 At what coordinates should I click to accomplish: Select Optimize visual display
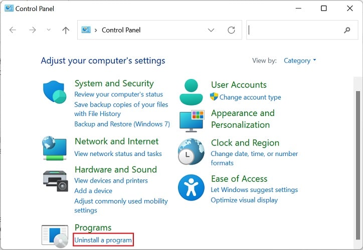pyautogui.click(x=244, y=200)
